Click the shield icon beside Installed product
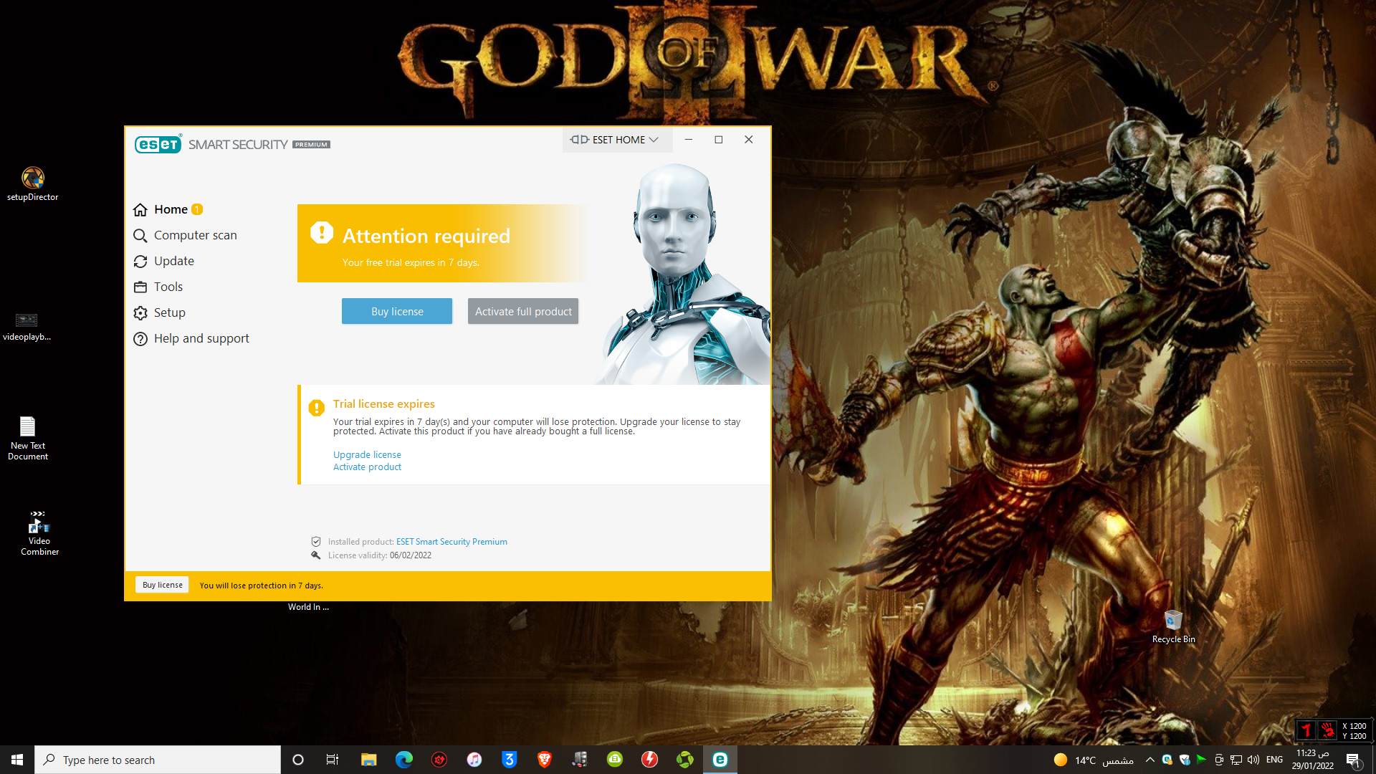Screen dimensions: 1376x774 tap(316, 542)
